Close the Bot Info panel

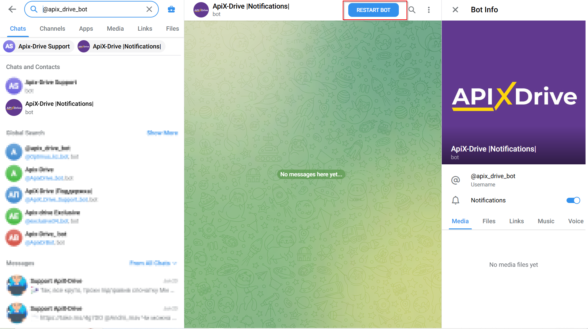click(x=455, y=10)
